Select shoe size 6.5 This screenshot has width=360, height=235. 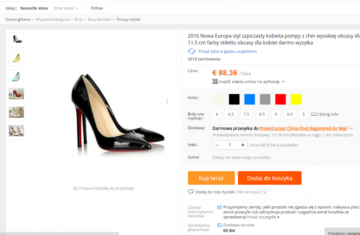(x=231, y=115)
